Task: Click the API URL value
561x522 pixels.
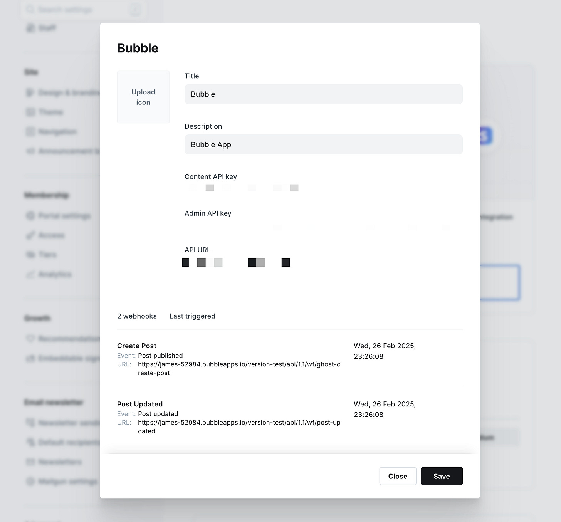Action: coord(236,263)
